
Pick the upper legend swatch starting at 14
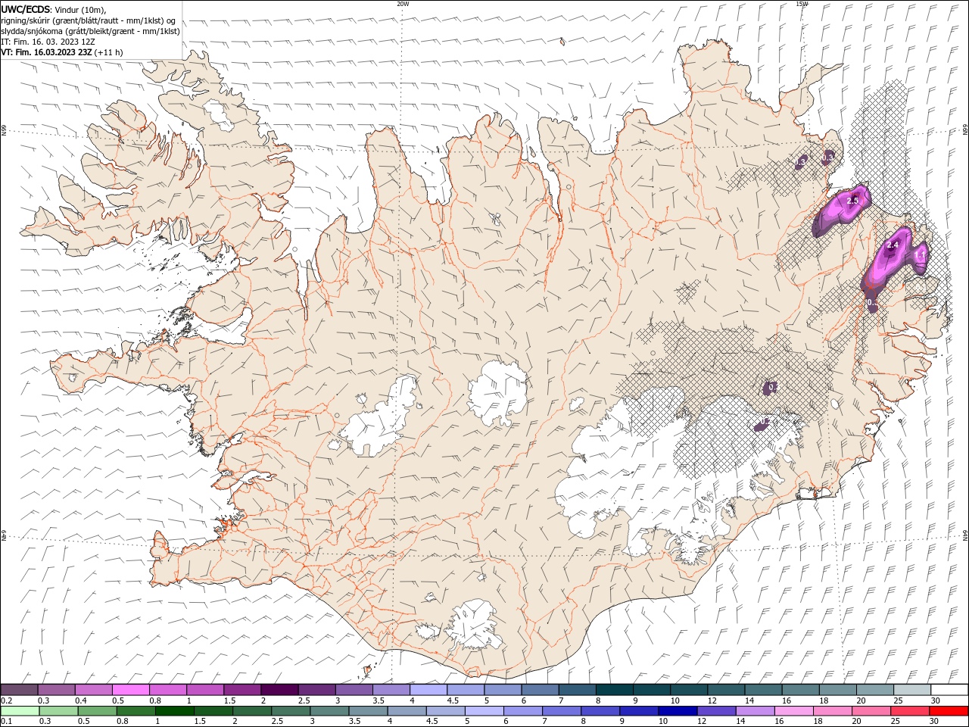tap(763, 690)
